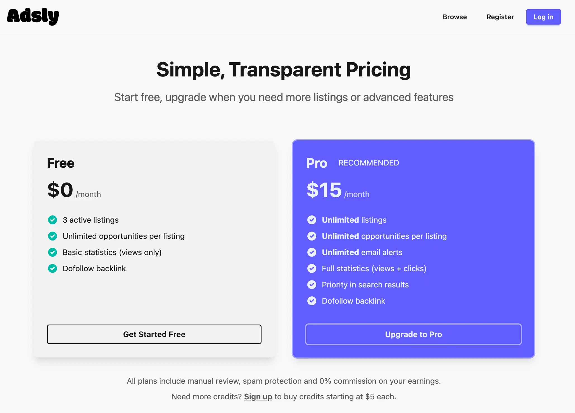The width and height of the screenshot is (575, 413).
Task: Choose Upgrade to Pro
Action: point(413,334)
